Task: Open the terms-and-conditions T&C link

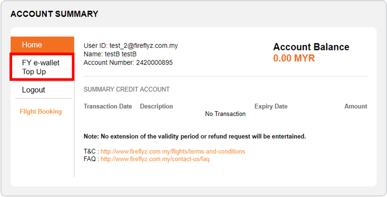Action: point(173,151)
